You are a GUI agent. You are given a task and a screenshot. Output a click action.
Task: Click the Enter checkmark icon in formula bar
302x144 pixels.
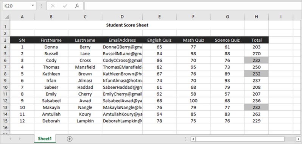coord(65,6)
